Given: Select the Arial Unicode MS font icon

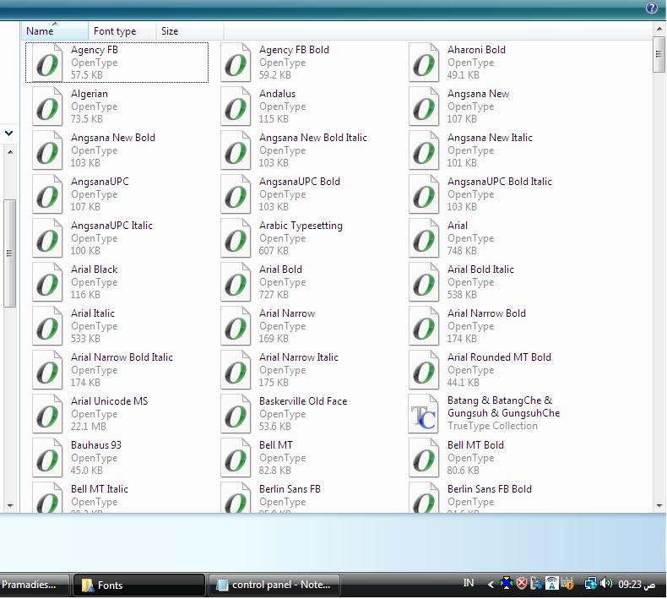Looking at the screenshot, I should [47, 413].
